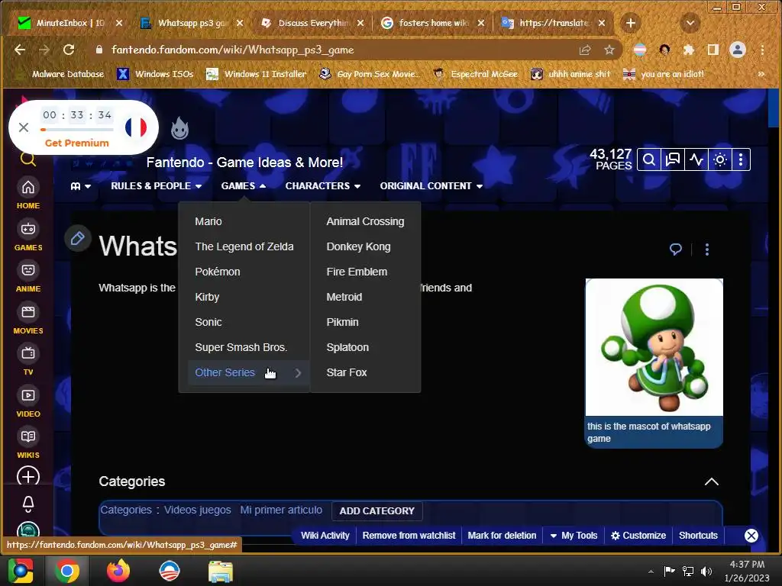
Task: Click the green Toad mascot image
Action: (654, 347)
